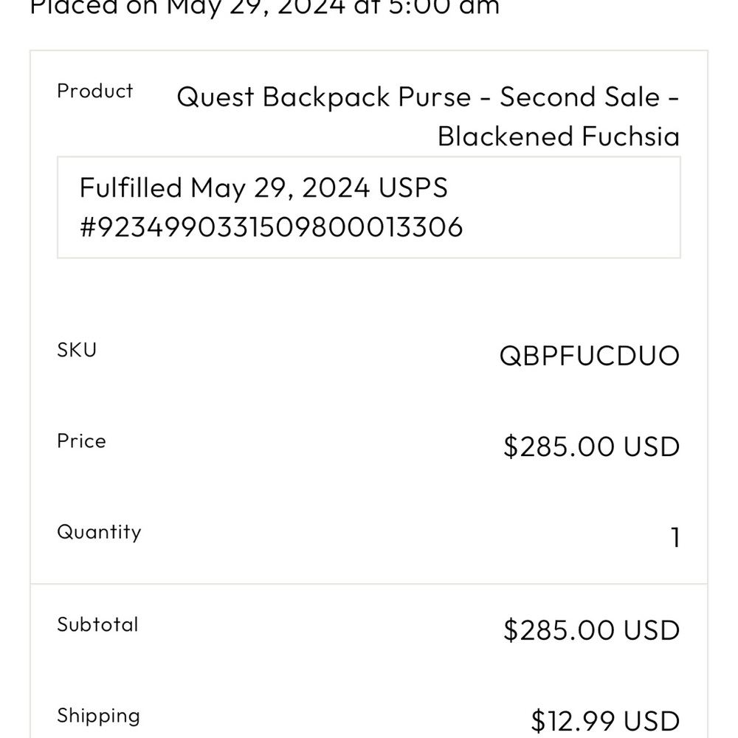The width and height of the screenshot is (738, 738).
Task: Click the Placed on May 29 header text
Action: point(264,7)
